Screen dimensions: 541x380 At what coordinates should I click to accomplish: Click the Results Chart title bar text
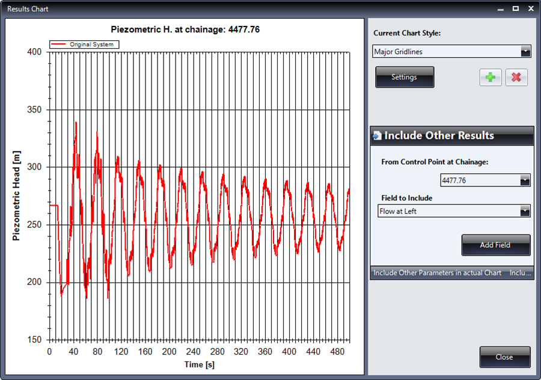pyautogui.click(x=28, y=9)
